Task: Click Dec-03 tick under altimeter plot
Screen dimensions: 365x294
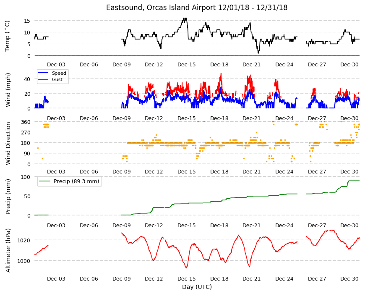Action: coord(56,278)
